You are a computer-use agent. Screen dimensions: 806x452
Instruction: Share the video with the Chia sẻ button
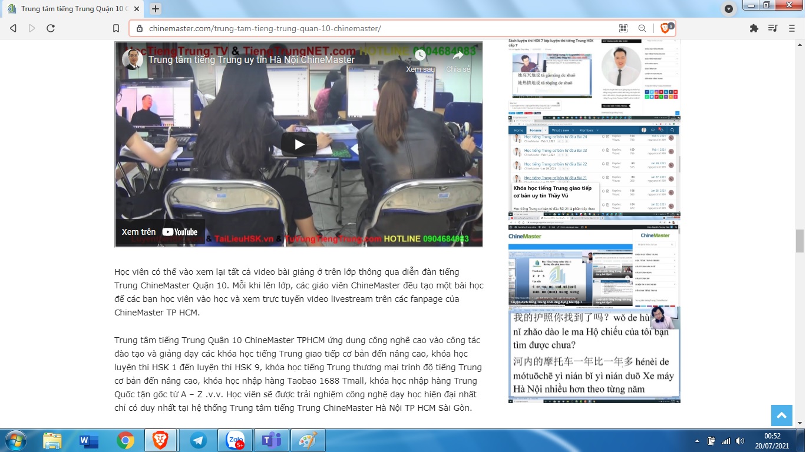458,60
